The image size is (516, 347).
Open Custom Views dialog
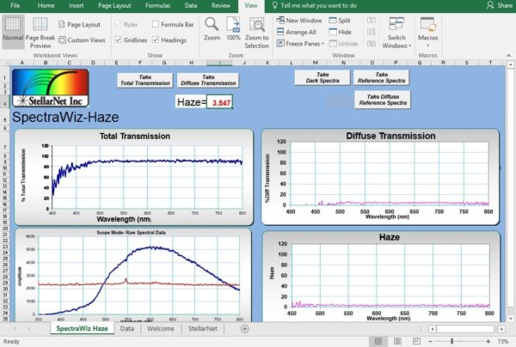click(82, 40)
